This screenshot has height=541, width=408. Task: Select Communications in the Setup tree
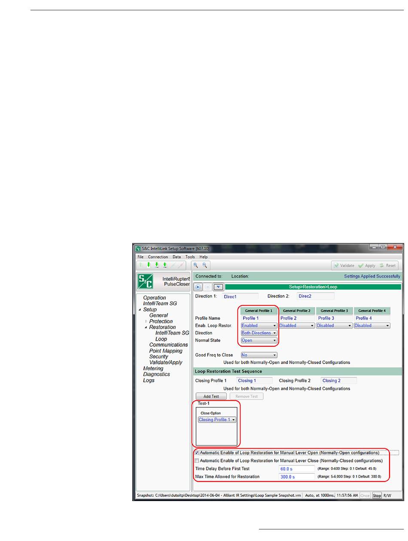tap(168, 345)
